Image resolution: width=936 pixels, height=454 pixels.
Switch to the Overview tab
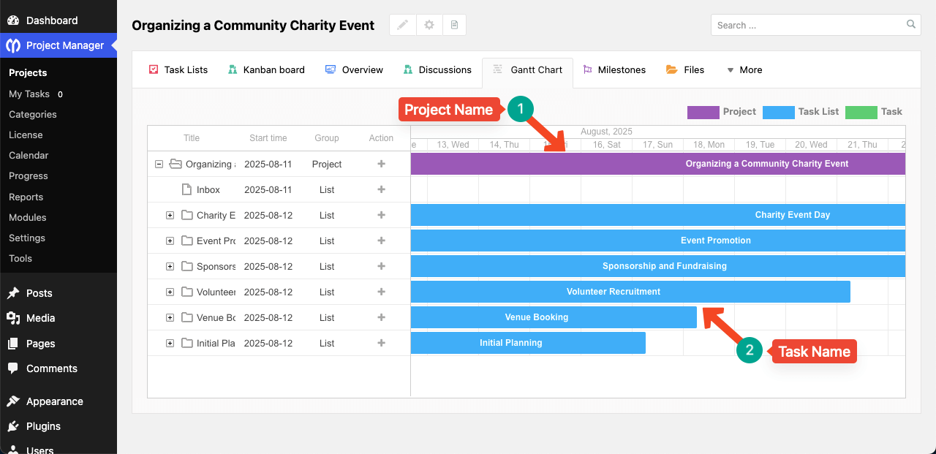(354, 69)
